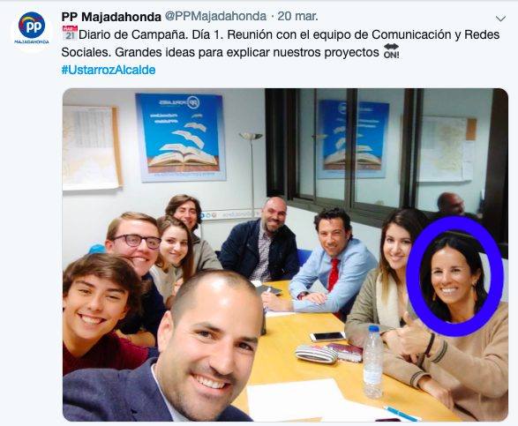Click the white smartphone on the table
Screen dimensions: 518x426
click(x=327, y=337)
